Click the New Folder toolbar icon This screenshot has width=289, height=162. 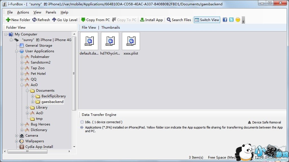click(x=8, y=20)
